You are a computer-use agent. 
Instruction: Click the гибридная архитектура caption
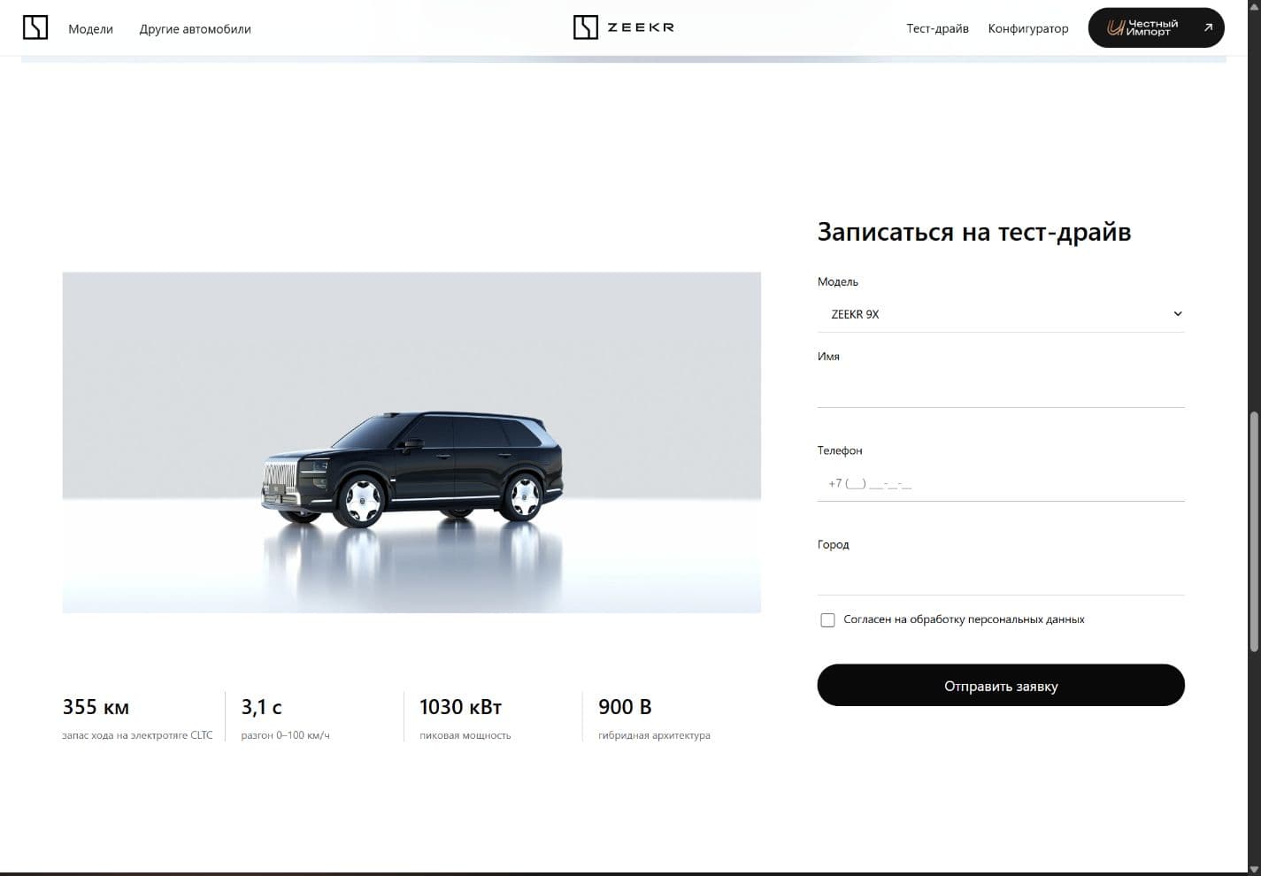pos(654,735)
